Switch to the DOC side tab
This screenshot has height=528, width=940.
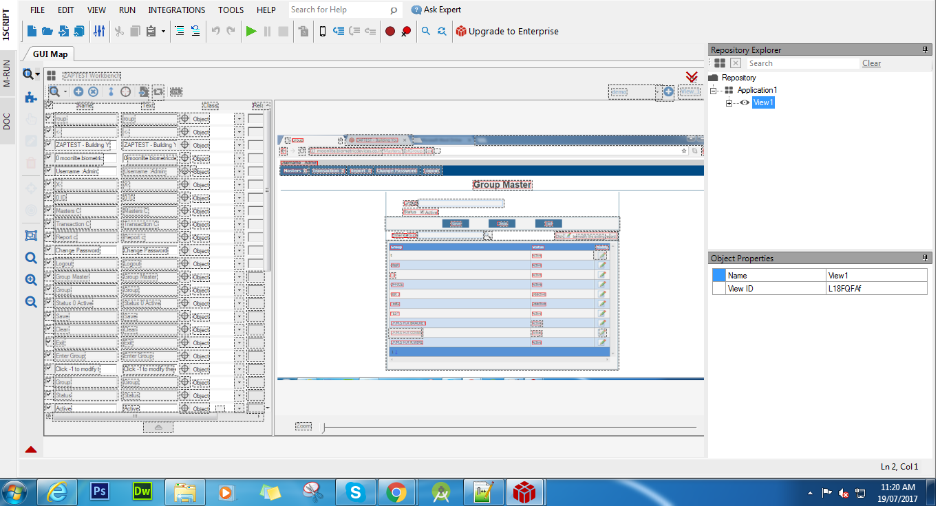pos(7,122)
